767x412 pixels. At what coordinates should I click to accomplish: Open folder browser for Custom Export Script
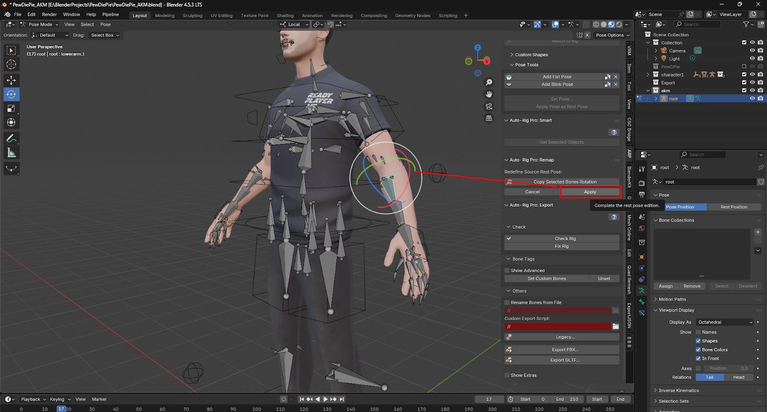click(x=616, y=326)
